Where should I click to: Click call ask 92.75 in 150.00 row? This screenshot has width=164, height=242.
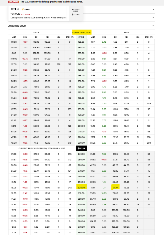[47, 70]
